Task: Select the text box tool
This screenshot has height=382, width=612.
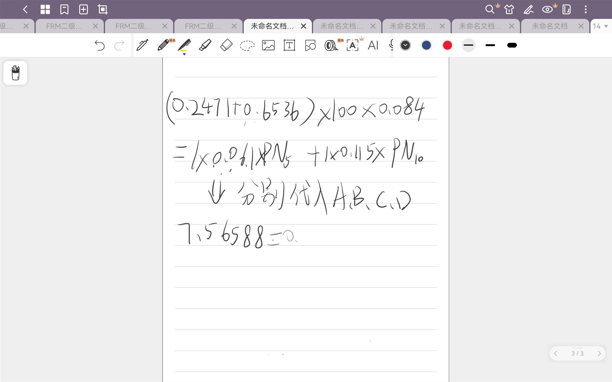Action: point(289,45)
